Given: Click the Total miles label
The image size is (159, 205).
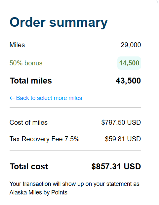Looking at the screenshot, I should pyautogui.click(x=31, y=81).
